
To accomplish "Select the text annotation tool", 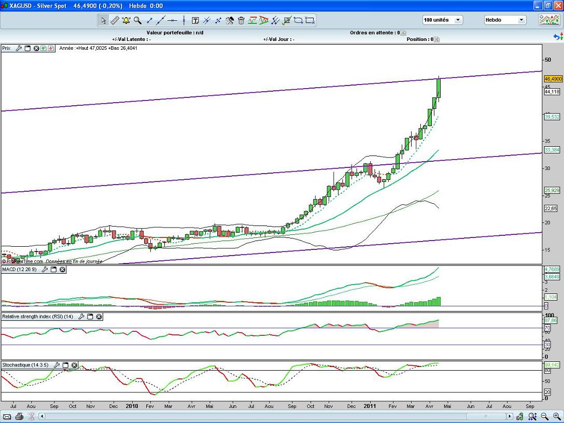I will pos(195,21).
